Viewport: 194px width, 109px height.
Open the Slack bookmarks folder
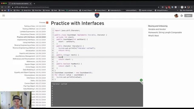[54, 10]
